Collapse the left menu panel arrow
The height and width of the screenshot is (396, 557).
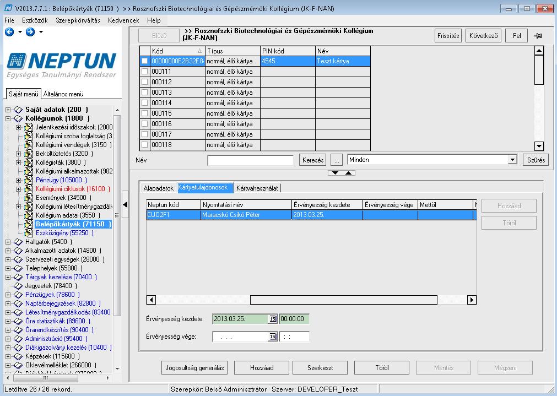(125, 204)
